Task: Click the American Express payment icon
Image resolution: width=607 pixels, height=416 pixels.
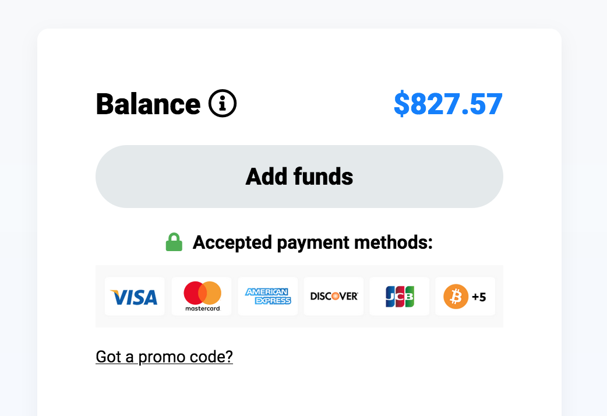Action: pos(267,296)
